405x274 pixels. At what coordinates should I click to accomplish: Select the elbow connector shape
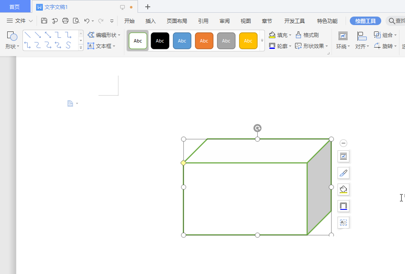pyautogui.click(x=58, y=35)
